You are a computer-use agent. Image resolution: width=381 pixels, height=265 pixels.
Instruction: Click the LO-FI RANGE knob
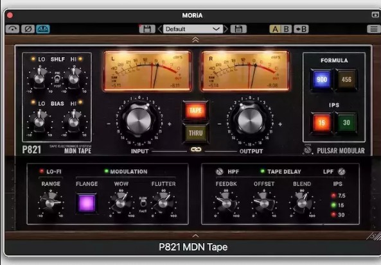[x=50, y=203]
